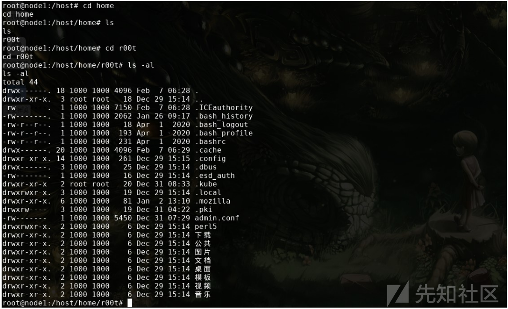Click the 模板 directory name
Viewport: 508px width, 309px height.
[x=203, y=278]
